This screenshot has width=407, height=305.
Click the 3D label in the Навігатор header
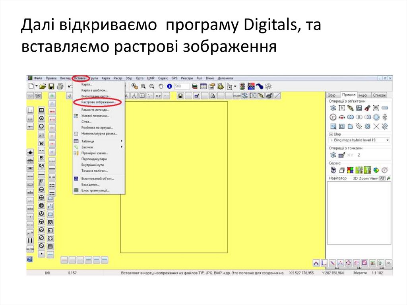pyautogui.click(x=355, y=179)
